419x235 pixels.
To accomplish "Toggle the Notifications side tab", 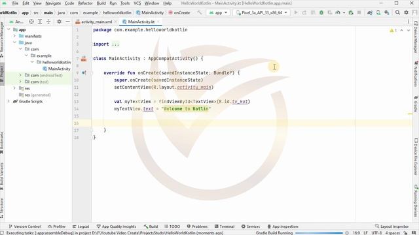I will tap(416, 74).
